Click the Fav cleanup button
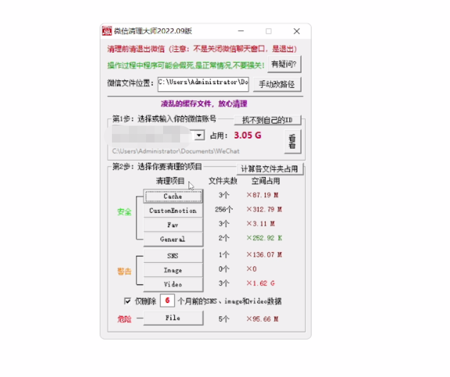Screen dimensions: 450x377 (173, 225)
